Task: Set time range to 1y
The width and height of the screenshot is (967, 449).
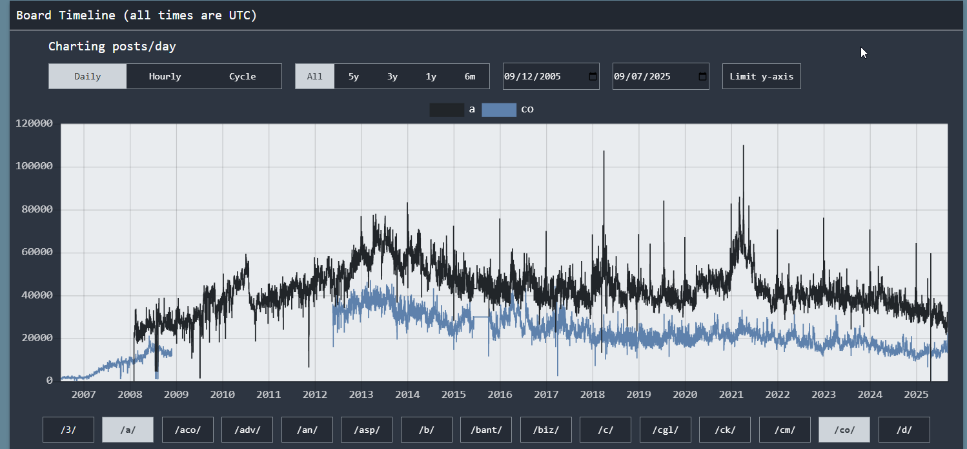Action: tap(431, 76)
